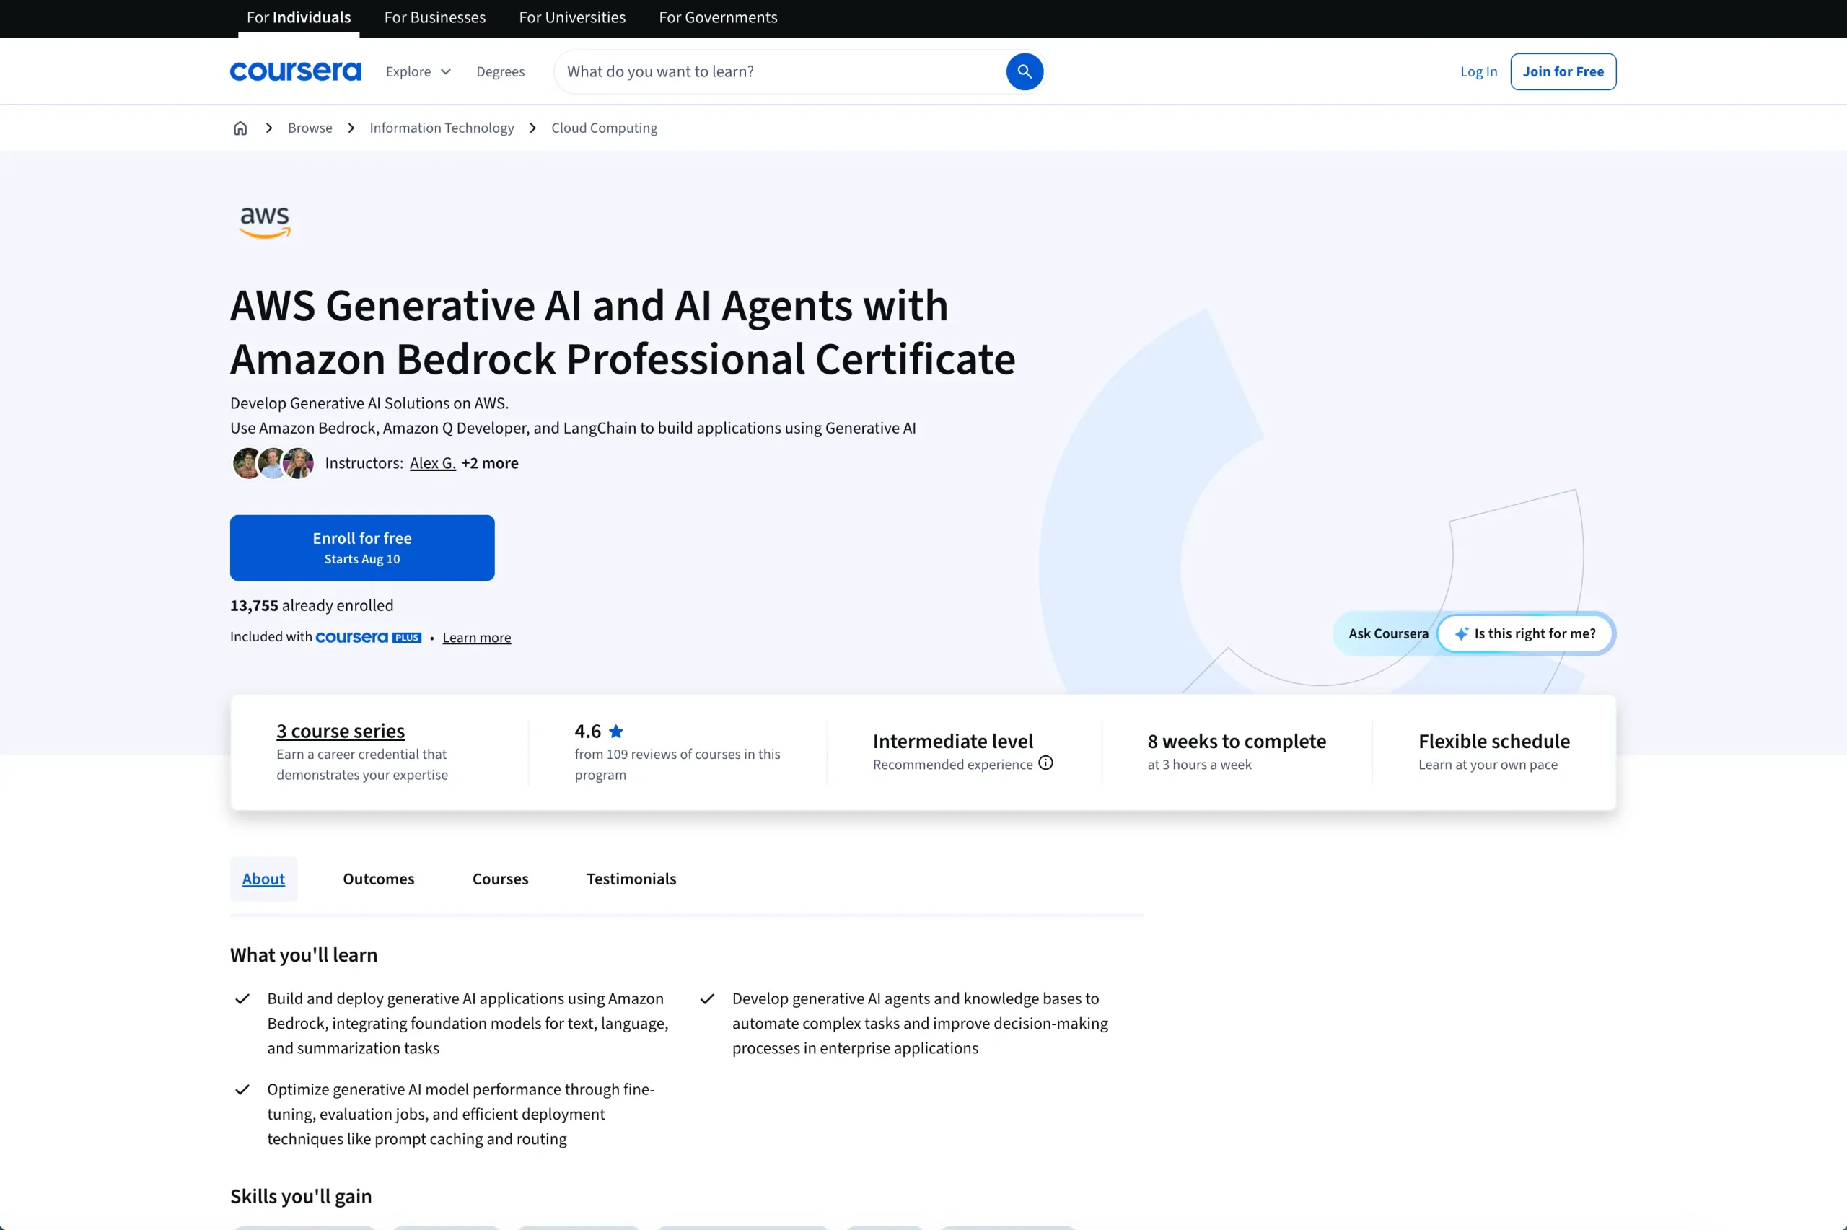Click the 4.6 rating value

[587, 731]
